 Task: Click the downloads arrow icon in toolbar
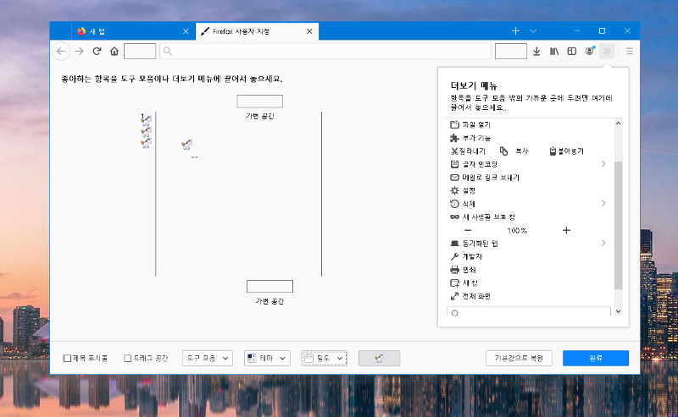click(x=536, y=52)
